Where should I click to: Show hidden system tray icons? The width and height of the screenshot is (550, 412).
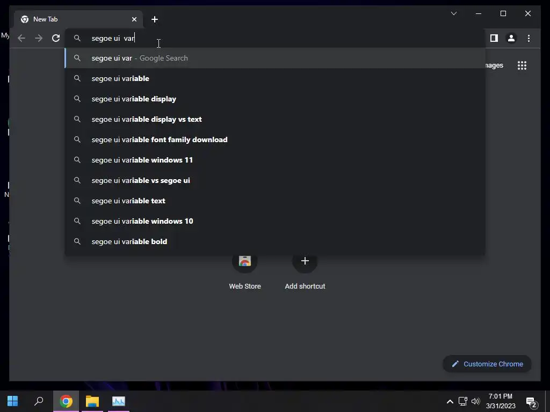(x=450, y=401)
